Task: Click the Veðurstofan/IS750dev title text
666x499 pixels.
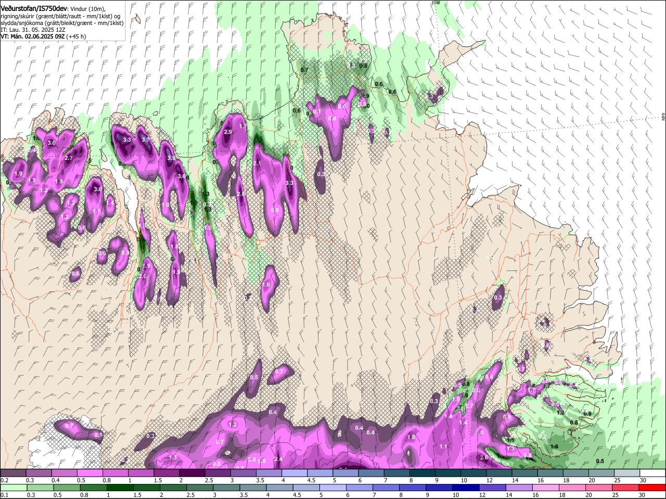Action: (33, 8)
